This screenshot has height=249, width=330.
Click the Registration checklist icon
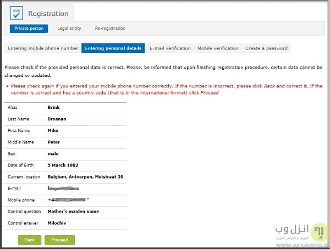[x=17, y=13]
